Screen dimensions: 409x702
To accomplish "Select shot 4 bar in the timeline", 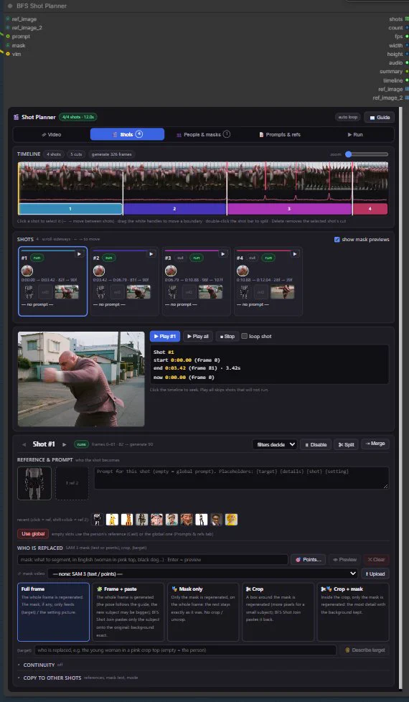I will pyautogui.click(x=370, y=209).
